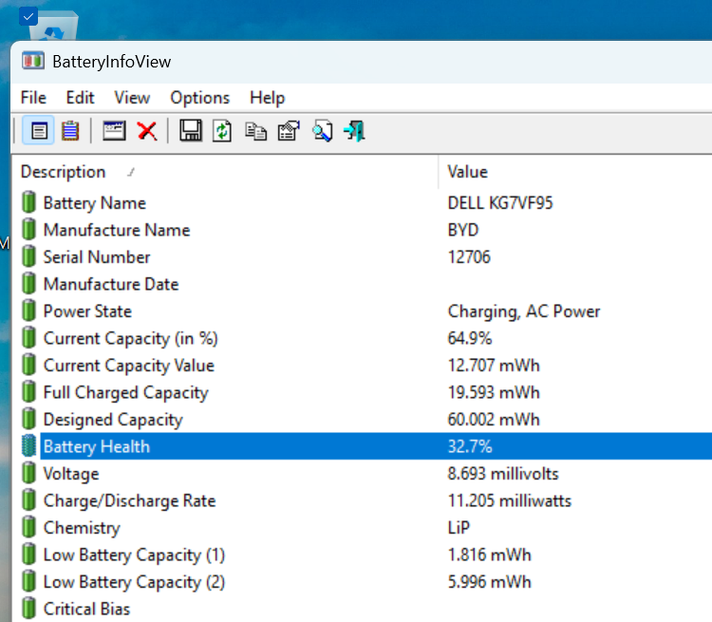Open the Help menu
Viewport: 712px width, 622px height.
(x=268, y=98)
